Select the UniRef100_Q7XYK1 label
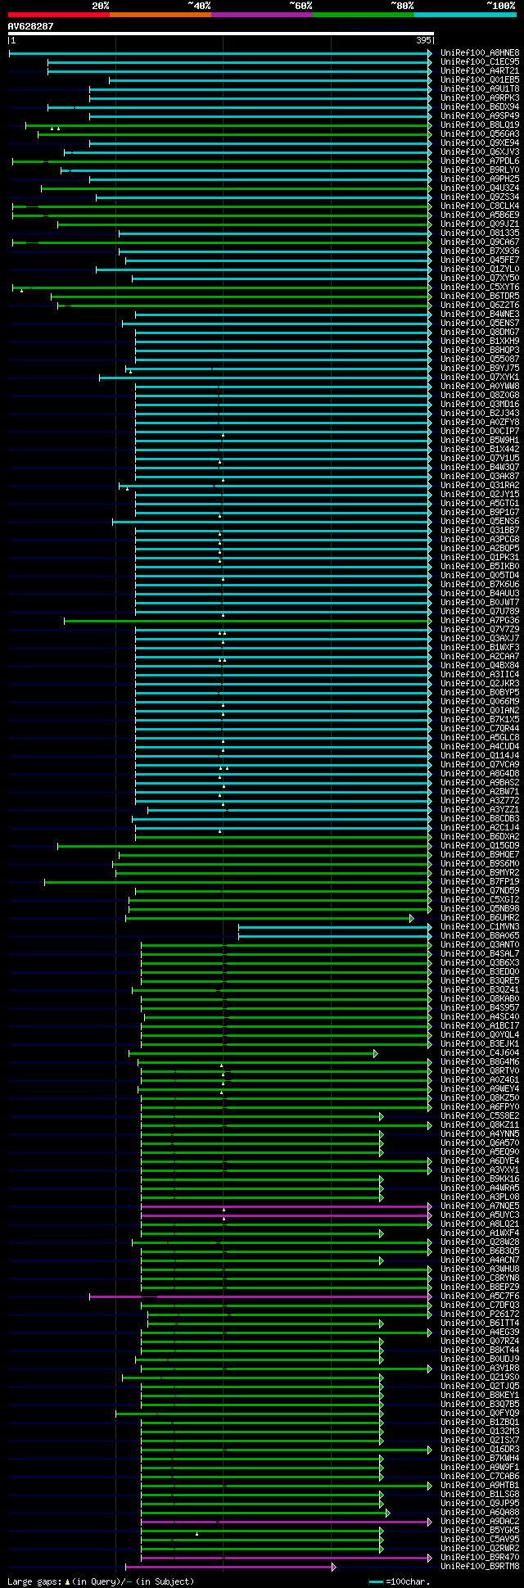 pyautogui.click(x=480, y=377)
